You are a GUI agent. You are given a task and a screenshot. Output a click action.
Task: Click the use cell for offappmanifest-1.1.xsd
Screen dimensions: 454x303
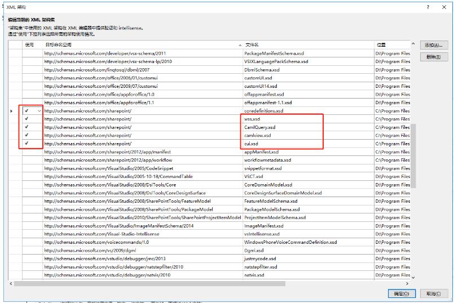tap(33, 103)
